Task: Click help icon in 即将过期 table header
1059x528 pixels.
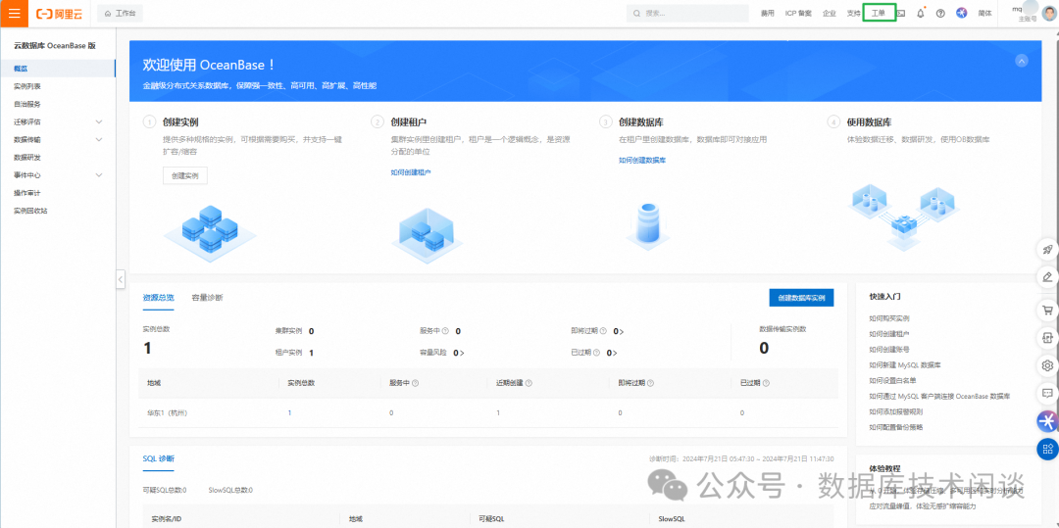Action: 650,383
